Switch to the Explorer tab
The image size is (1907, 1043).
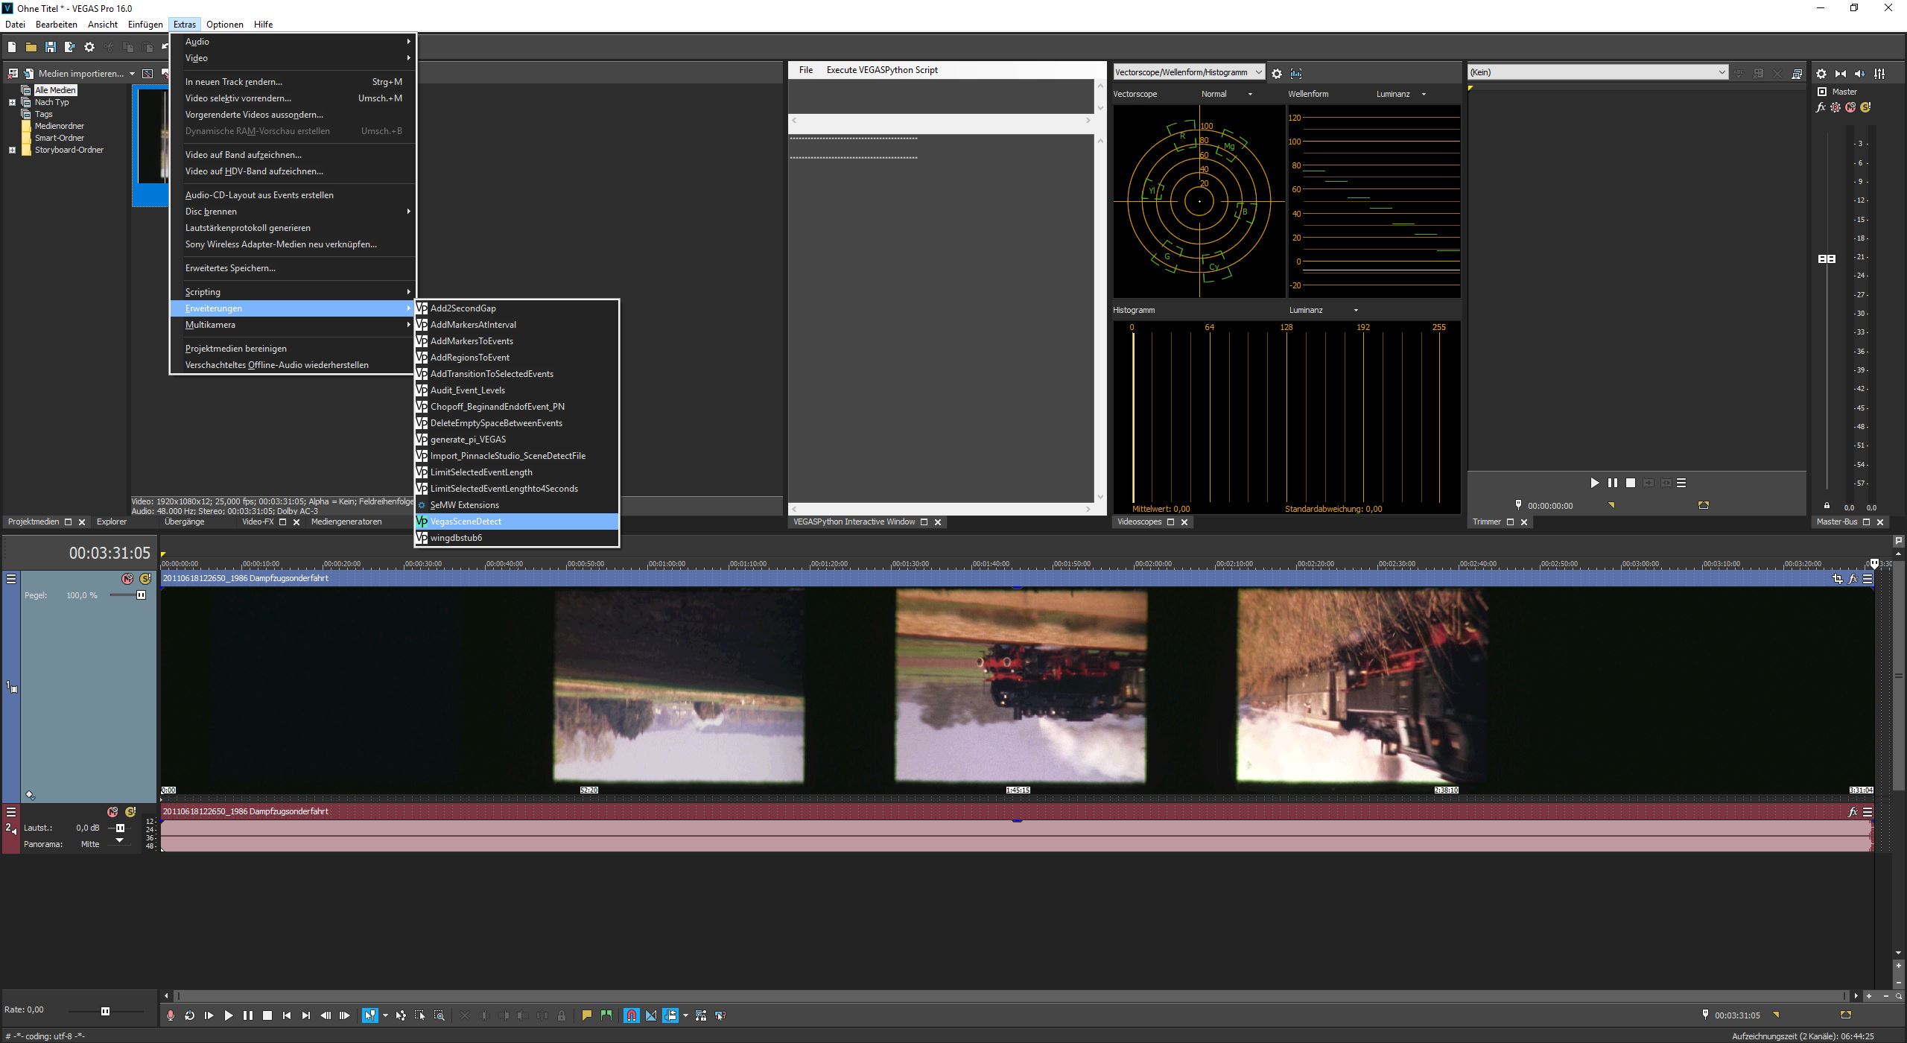coord(112,521)
